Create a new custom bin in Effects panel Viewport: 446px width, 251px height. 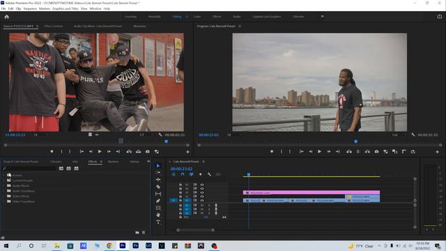tap(137, 232)
